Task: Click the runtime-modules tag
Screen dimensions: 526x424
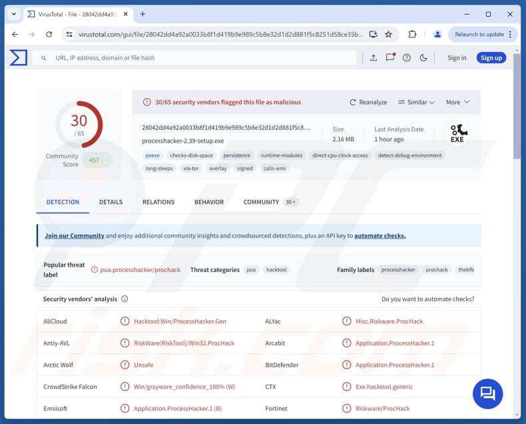Action: [x=282, y=155]
